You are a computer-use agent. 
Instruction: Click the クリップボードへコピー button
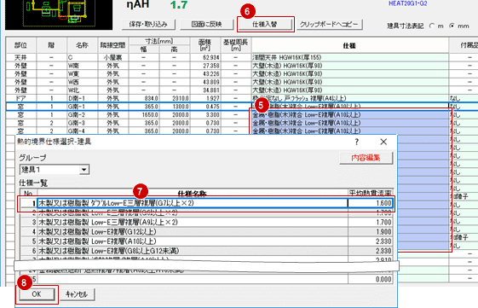(329, 25)
